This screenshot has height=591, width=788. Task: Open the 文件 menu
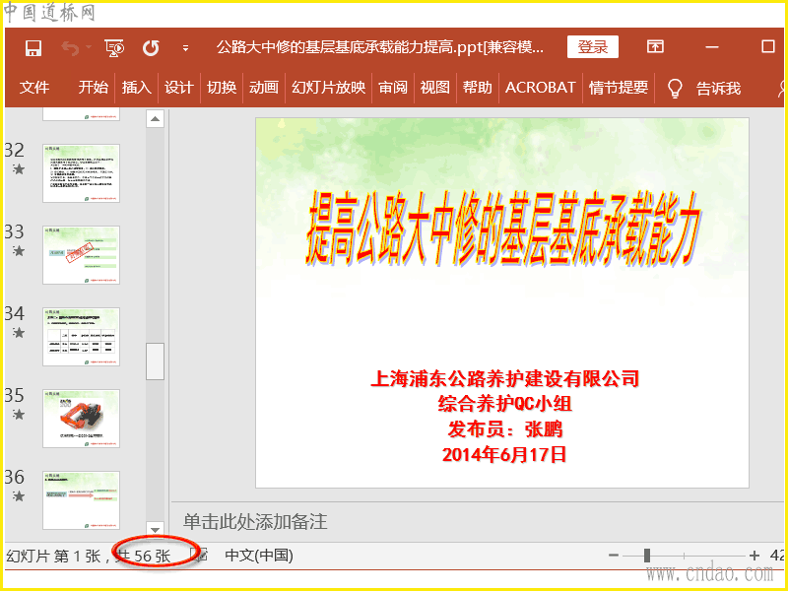point(34,88)
